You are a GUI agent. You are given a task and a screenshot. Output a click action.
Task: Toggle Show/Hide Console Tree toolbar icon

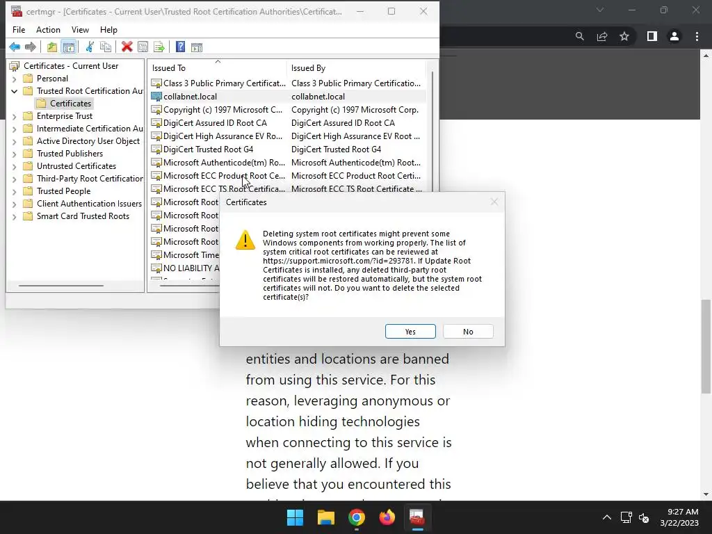[x=69, y=47]
